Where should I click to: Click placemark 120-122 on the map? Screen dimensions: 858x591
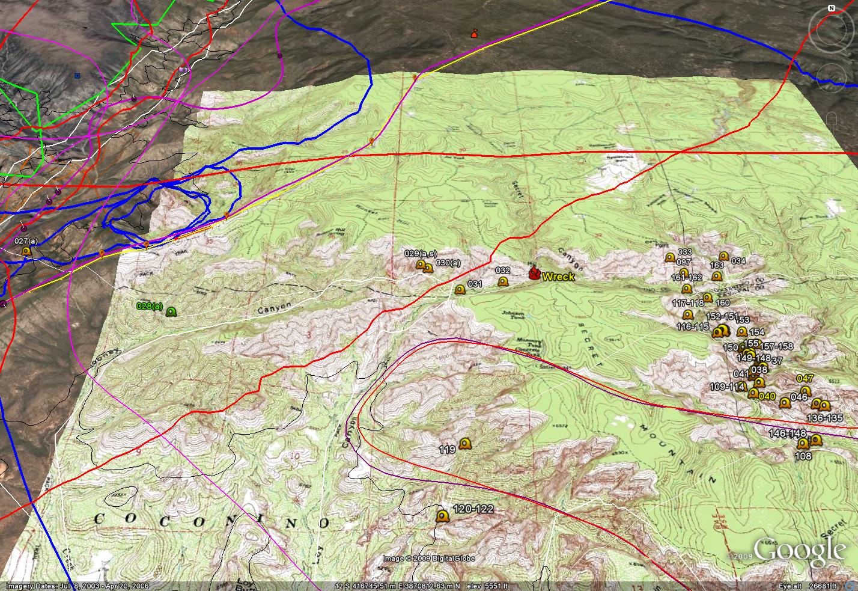[x=443, y=516]
